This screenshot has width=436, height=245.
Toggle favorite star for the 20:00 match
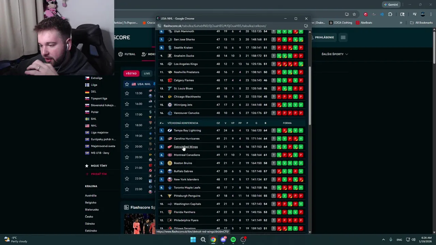point(127,146)
